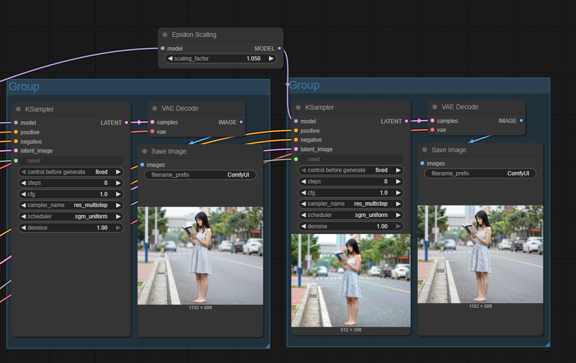Screen dimensions: 576x363
Task: Open sampler_name dropdown in the right Group KSampler
Action: tap(351, 204)
